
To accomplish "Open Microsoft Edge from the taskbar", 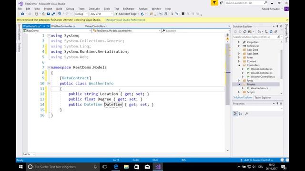I will (x=116, y=167).
